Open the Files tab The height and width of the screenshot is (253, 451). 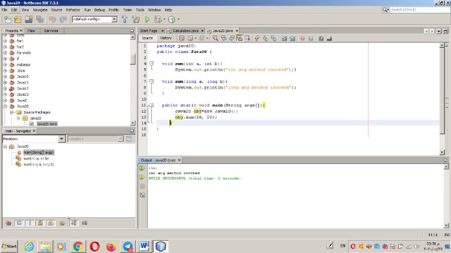coord(31,30)
